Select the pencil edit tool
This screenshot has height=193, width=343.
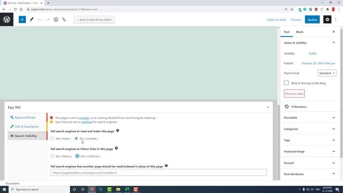[32, 19]
